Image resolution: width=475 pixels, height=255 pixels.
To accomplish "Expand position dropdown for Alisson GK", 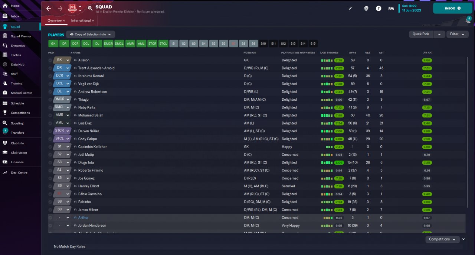I will [x=68, y=60].
